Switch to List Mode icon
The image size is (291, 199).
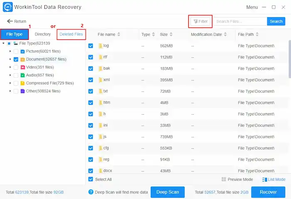pyautogui.click(x=265, y=179)
